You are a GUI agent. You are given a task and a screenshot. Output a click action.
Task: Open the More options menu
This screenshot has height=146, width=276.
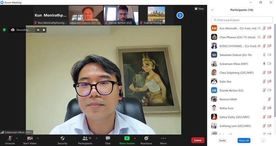tap(163, 140)
